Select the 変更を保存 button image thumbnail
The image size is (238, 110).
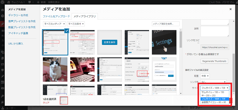(109, 42)
